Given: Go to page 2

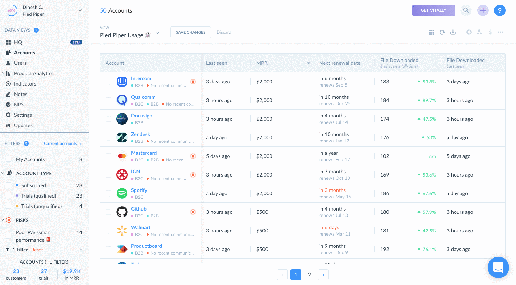Looking at the screenshot, I should pos(310,275).
